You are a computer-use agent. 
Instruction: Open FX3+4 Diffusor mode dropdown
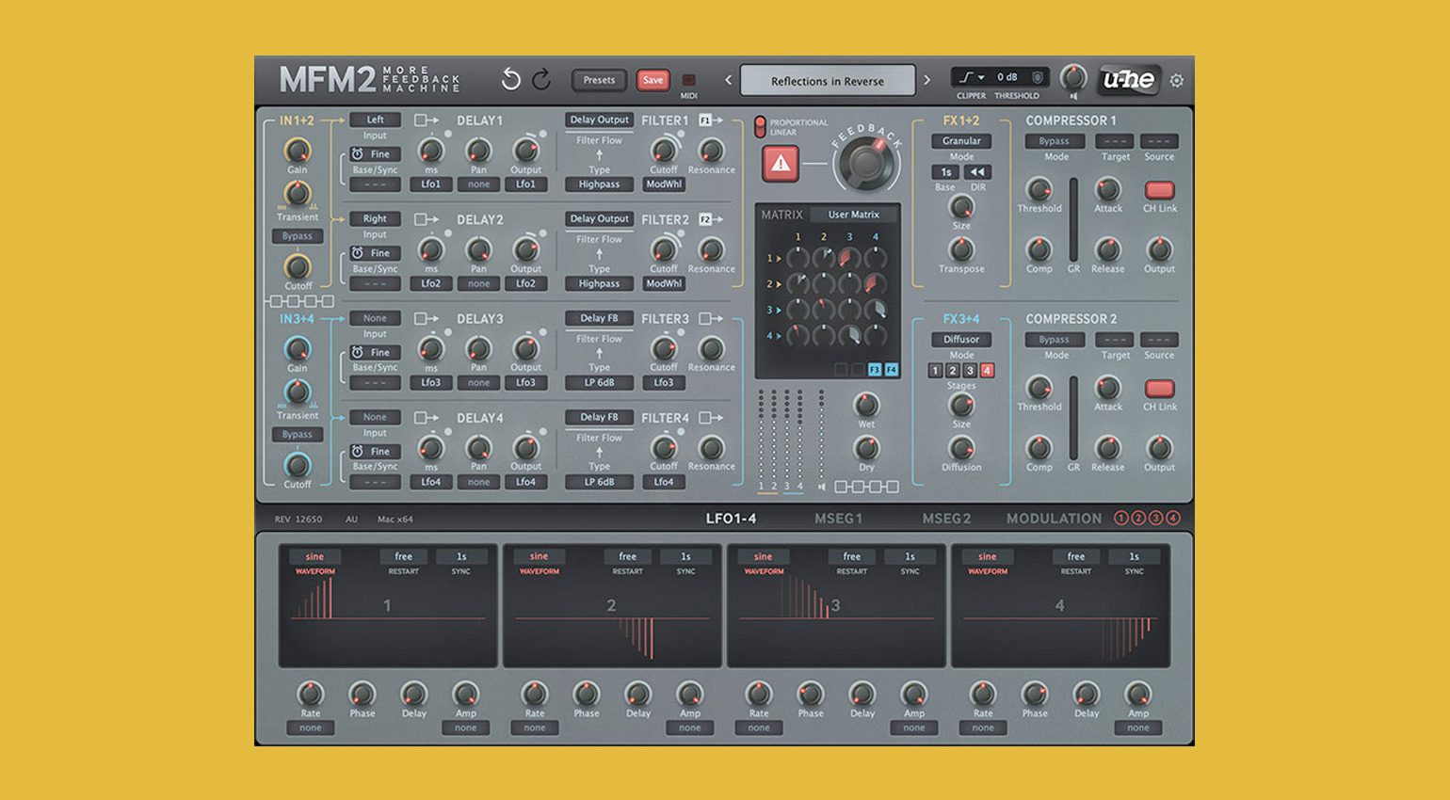[961, 340]
